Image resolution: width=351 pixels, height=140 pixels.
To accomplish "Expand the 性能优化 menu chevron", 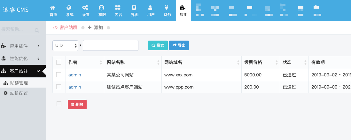I will coord(38,59).
